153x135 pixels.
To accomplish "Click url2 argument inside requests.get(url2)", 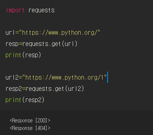I will (x=74, y=89).
